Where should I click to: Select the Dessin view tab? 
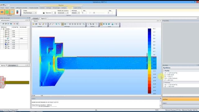36,21
